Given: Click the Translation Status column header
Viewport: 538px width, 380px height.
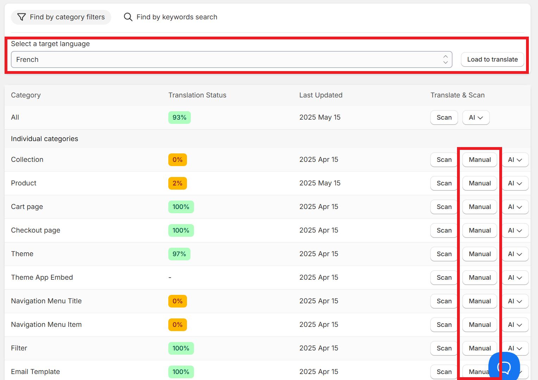Looking at the screenshot, I should (197, 95).
